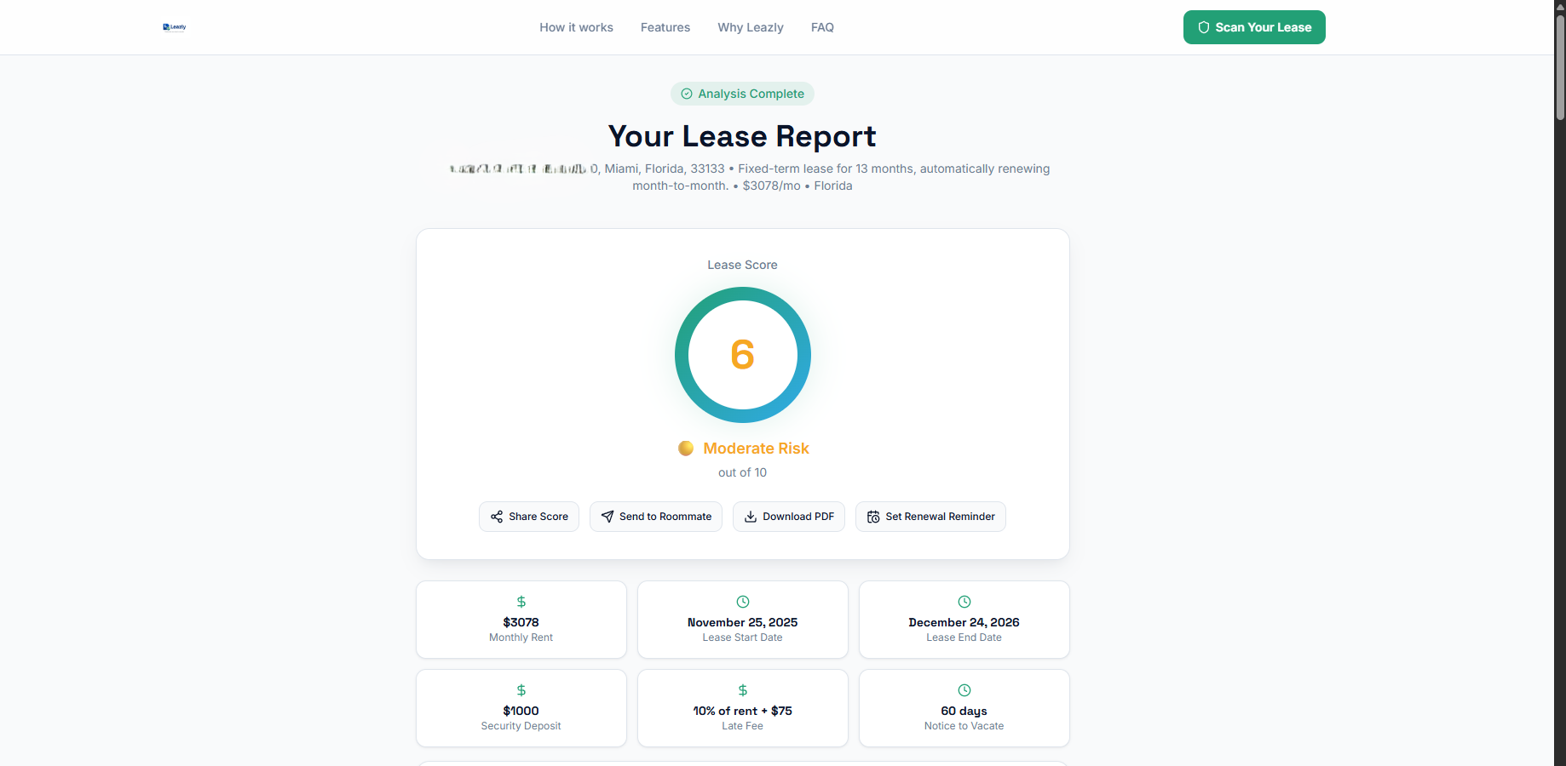Click the November 25, 2025 start date
Viewport: 1566px width, 766px height.
click(743, 622)
